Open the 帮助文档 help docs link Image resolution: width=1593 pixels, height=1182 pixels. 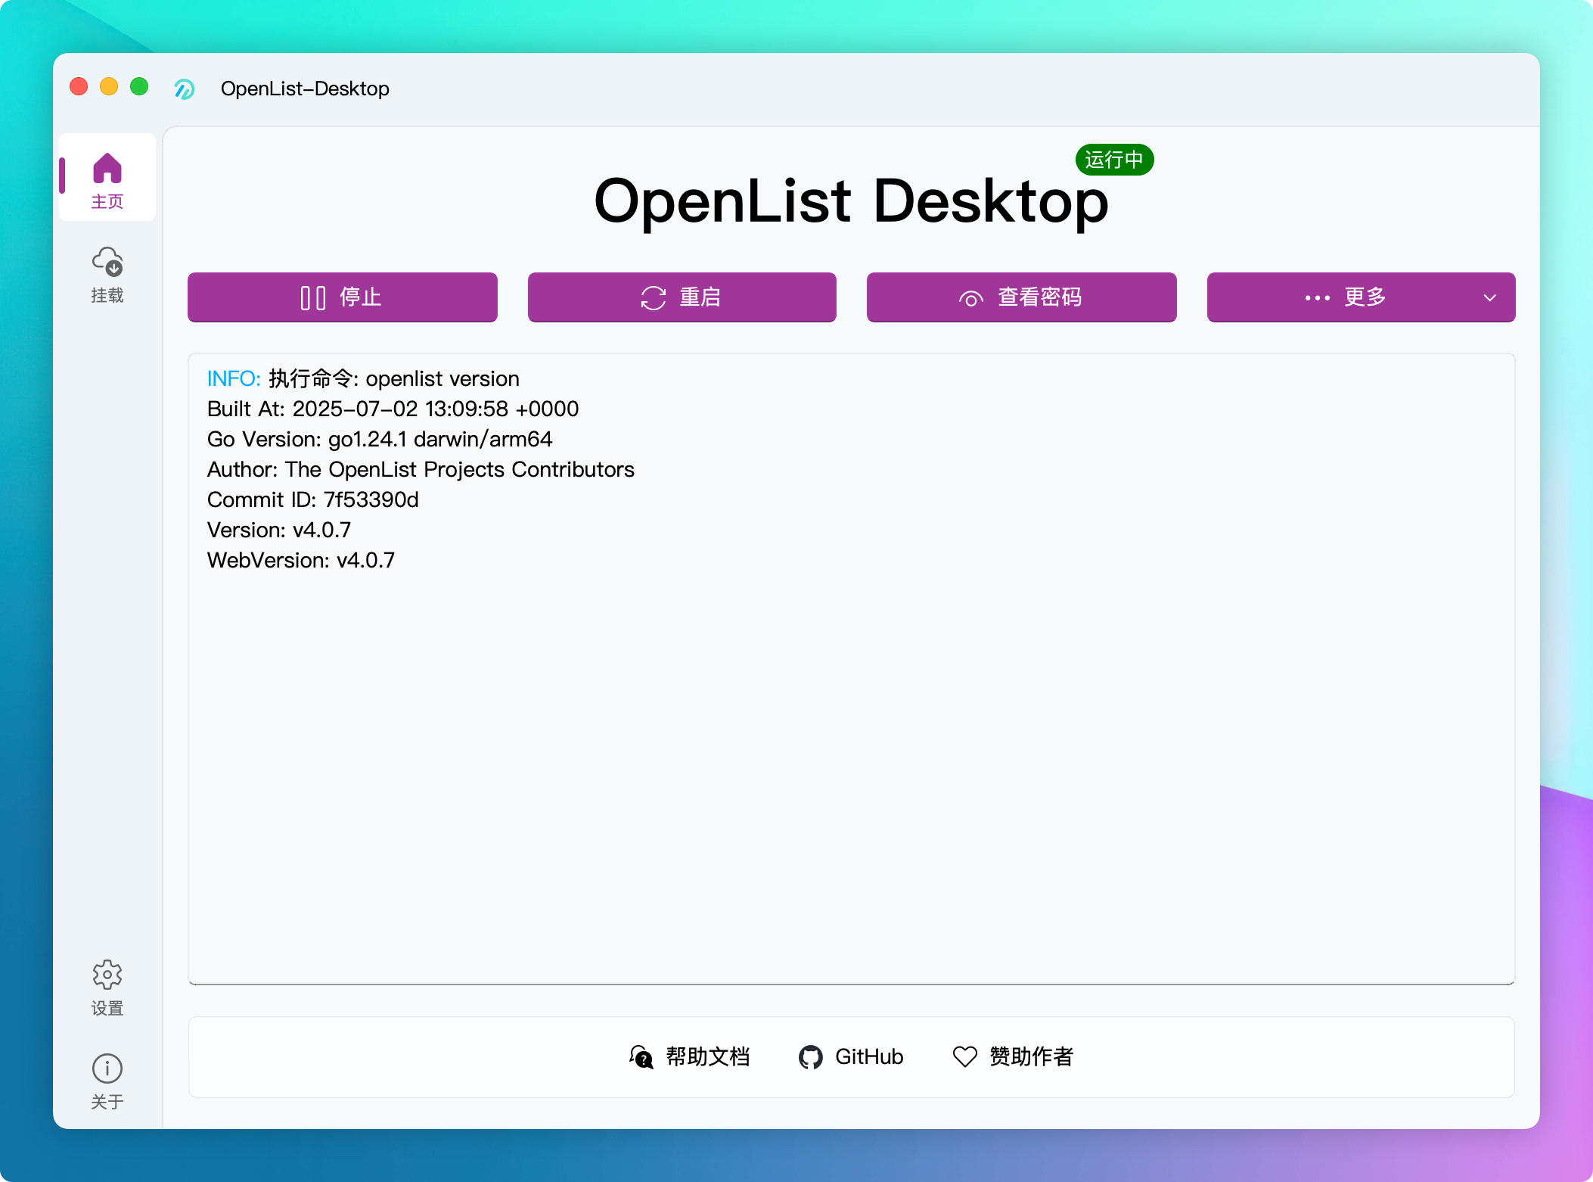pyautogui.click(x=707, y=1056)
